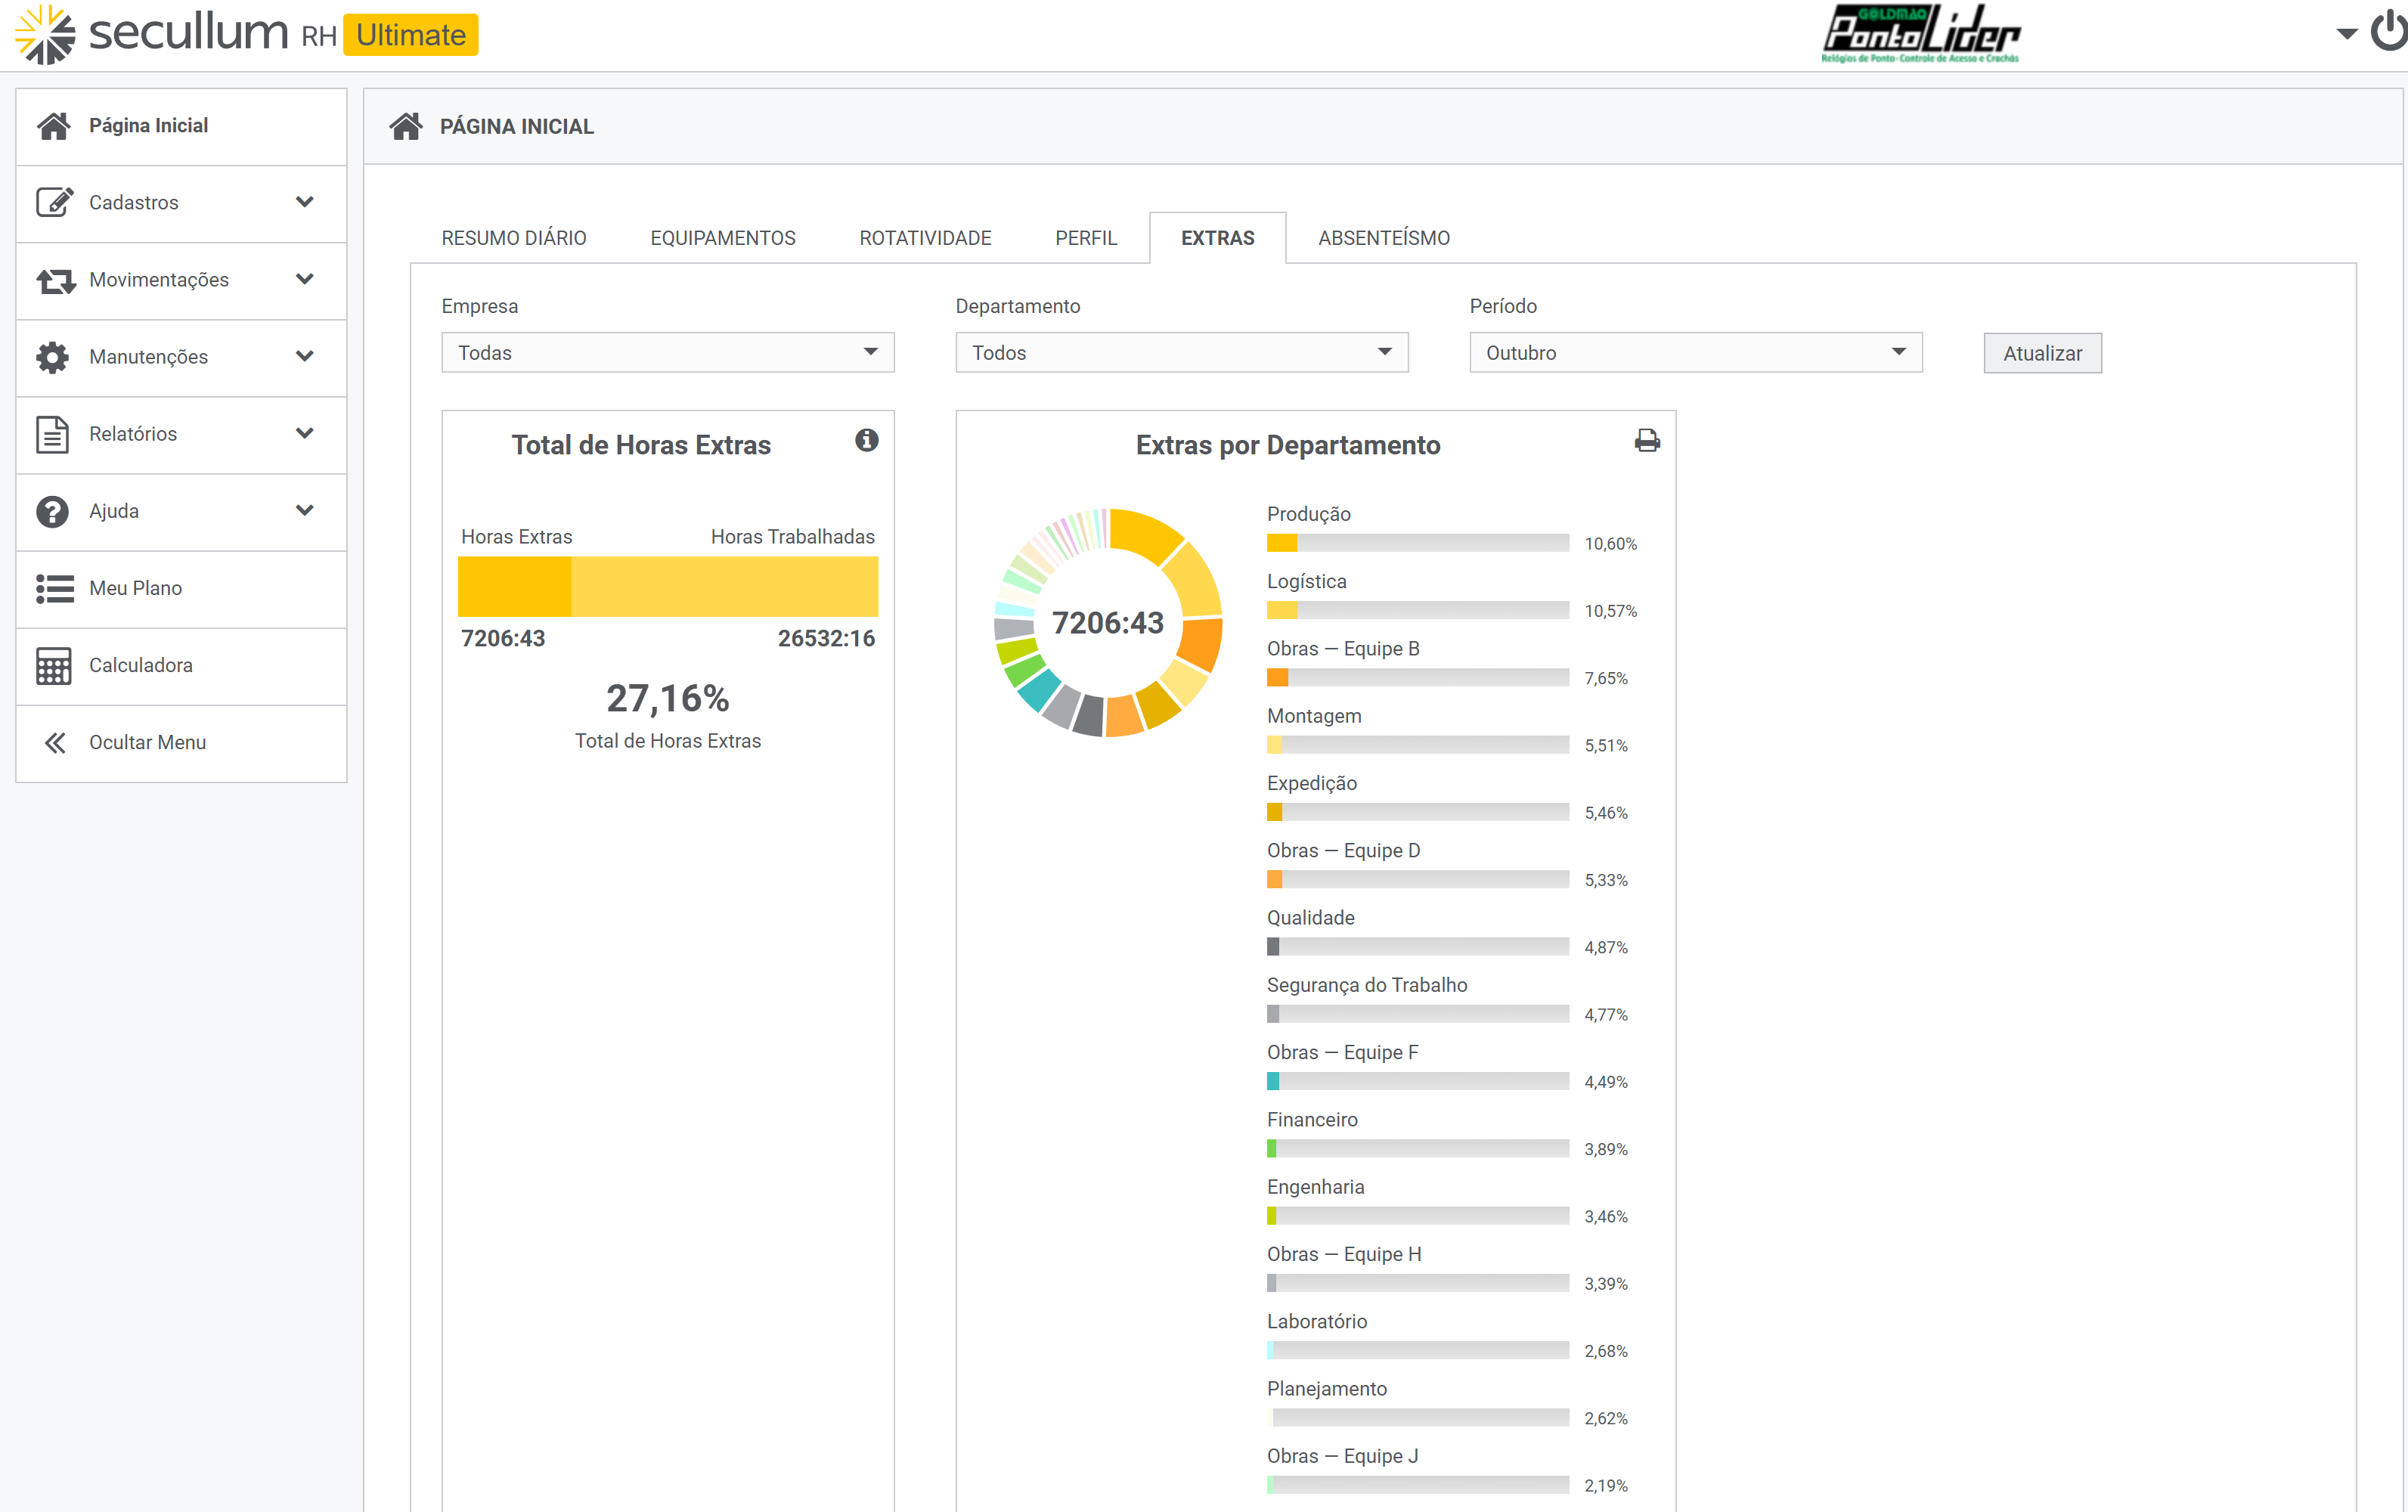Expand the Cadastros menu chevron
Viewport: 2408px width, 1512px height.
click(x=305, y=202)
